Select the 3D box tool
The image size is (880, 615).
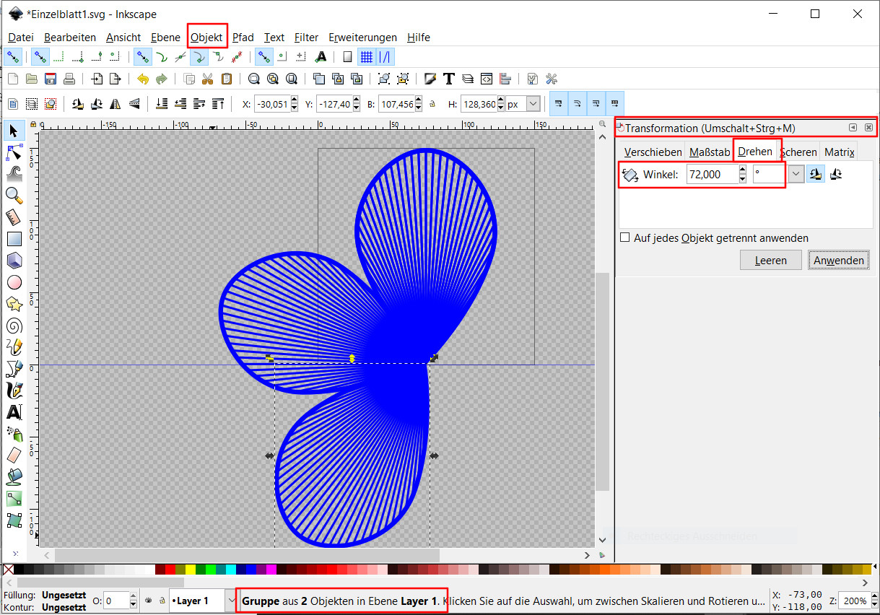14,261
